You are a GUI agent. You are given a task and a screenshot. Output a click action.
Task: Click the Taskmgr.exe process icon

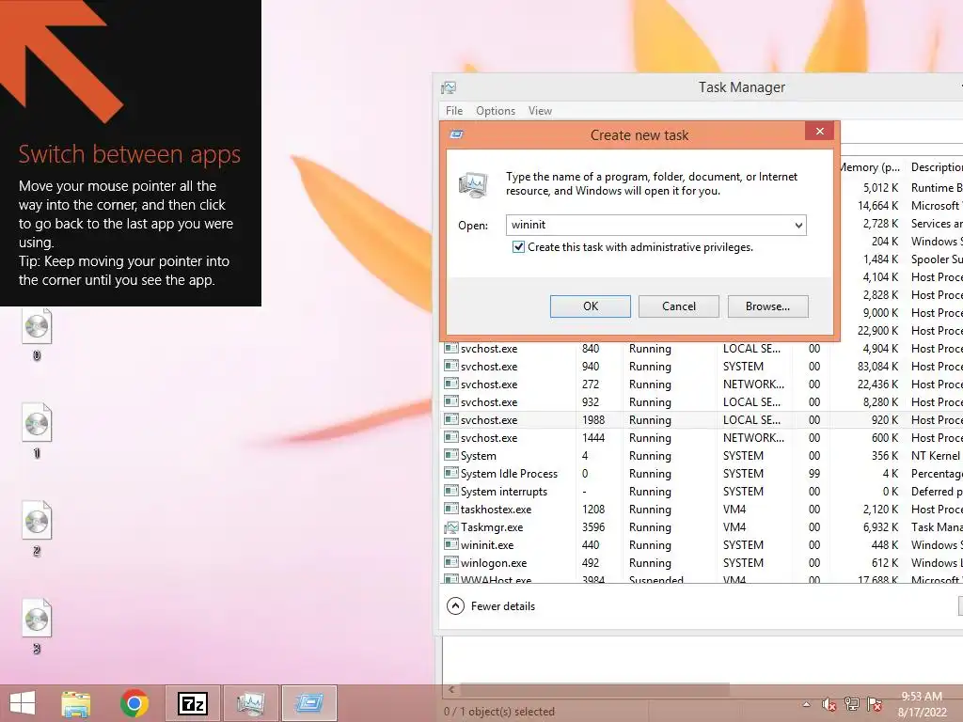(x=451, y=527)
